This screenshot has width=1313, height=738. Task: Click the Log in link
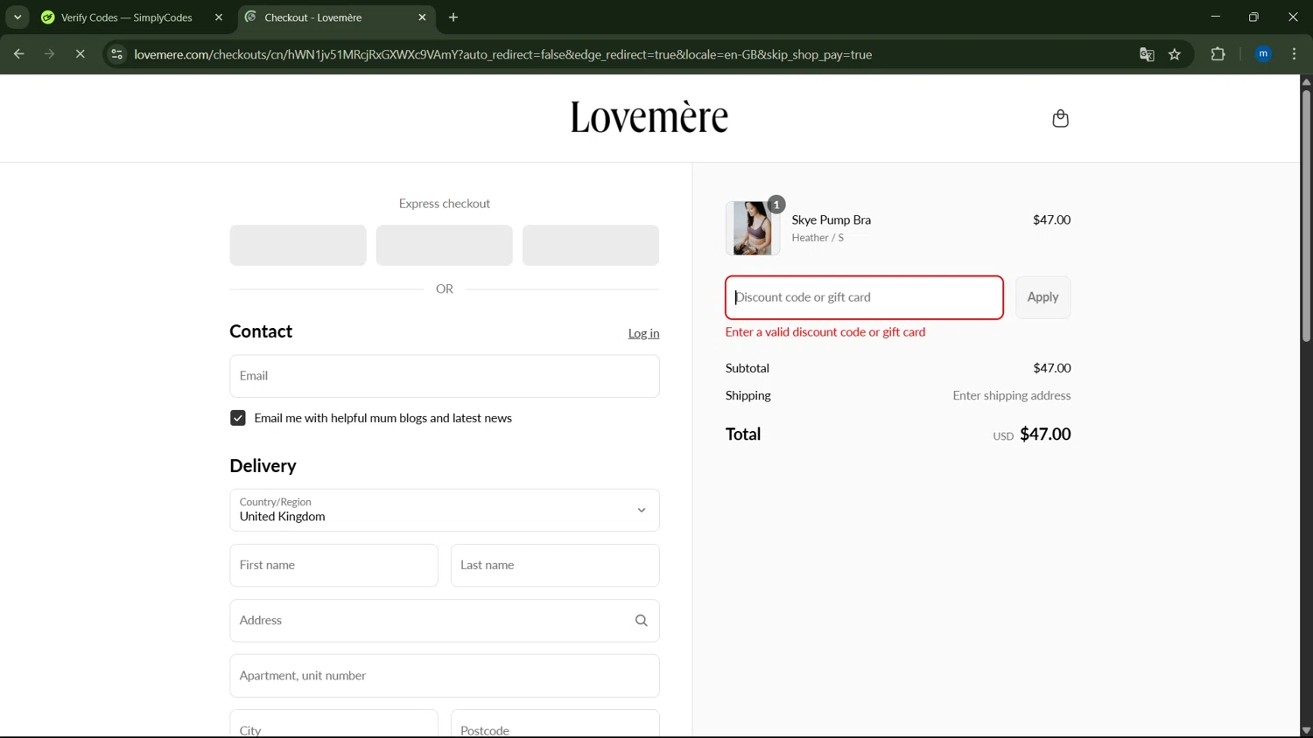coord(643,333)
